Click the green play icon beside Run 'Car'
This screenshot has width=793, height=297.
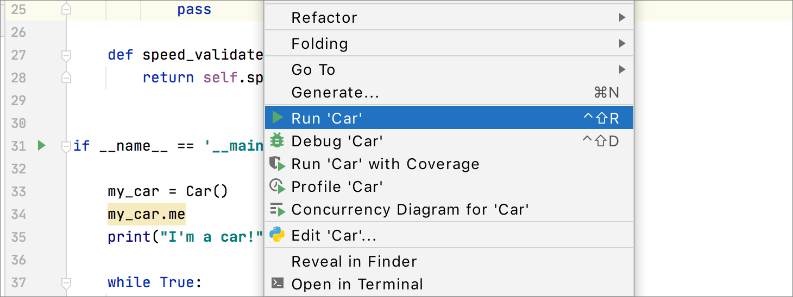pyautogui.click(x=278, y=118)
